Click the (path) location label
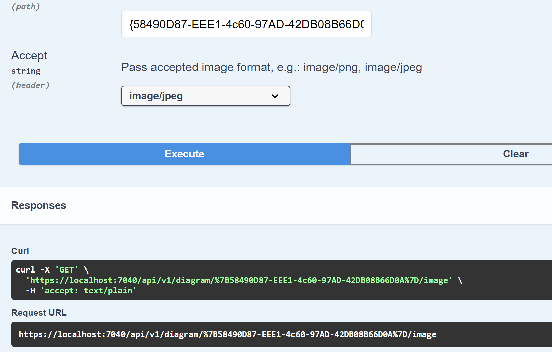 pyautogui.click(x=26, y=7)
